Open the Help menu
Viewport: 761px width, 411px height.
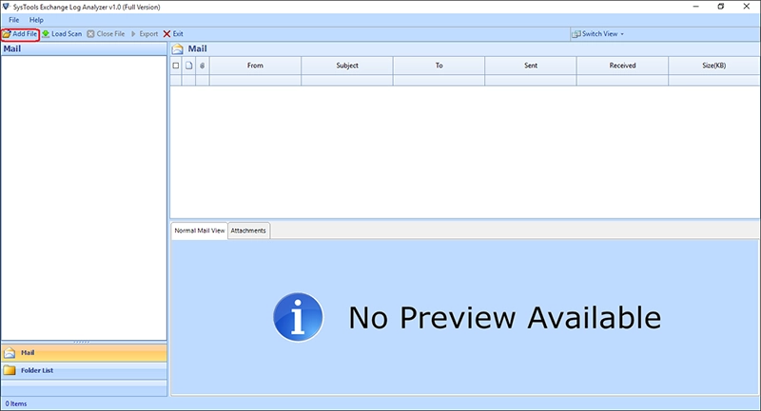pos(36,20)
